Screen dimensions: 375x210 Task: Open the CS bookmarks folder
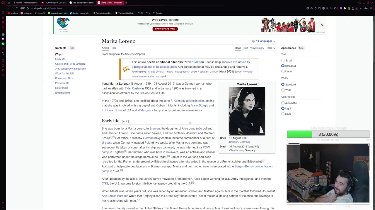click(140, 13)
